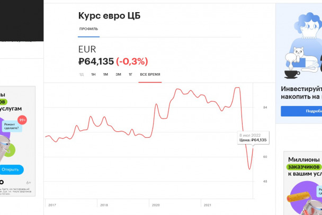
Task: Open the Профиль tab
Action: point(88,29)
